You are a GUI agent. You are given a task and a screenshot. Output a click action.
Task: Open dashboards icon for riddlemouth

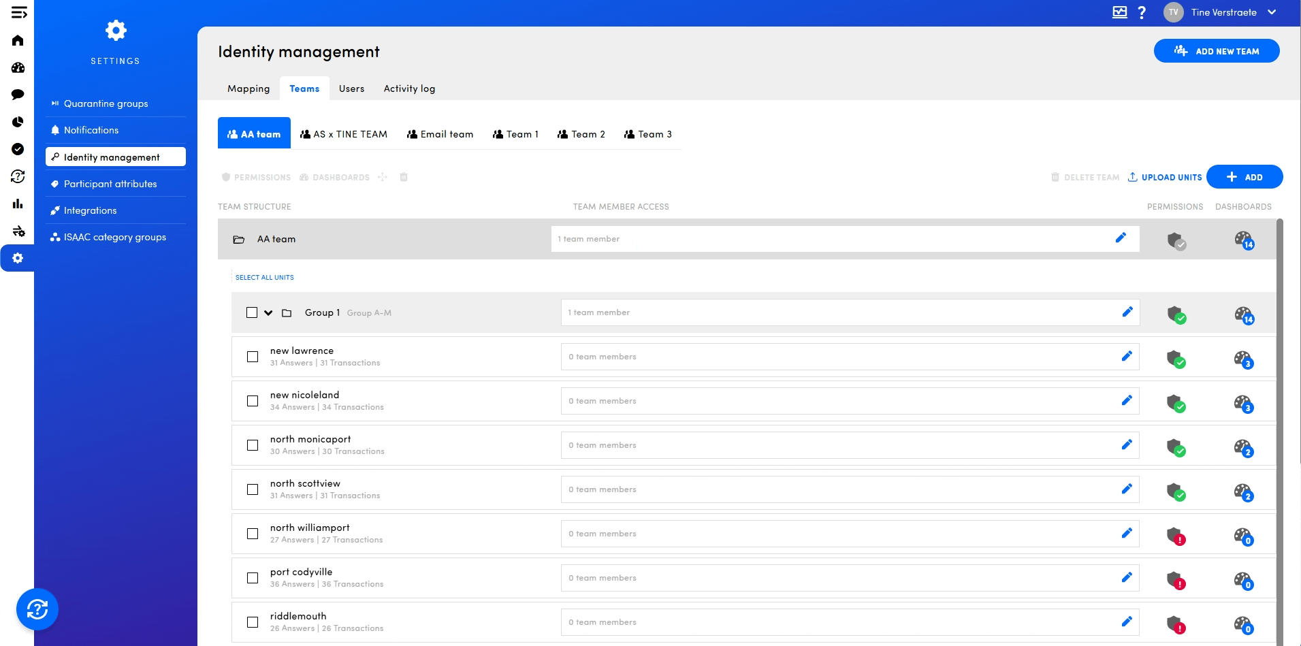(x=1243, y=624)
